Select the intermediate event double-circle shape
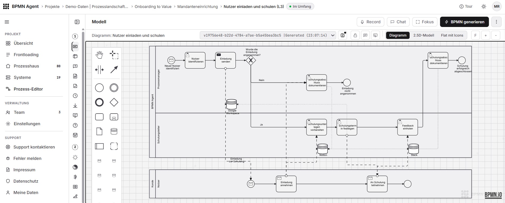The image size is (505, 203). click(x=114, y=88)
